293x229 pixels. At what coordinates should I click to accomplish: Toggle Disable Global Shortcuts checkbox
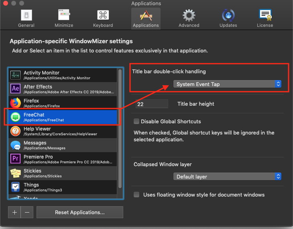(136, 121)
